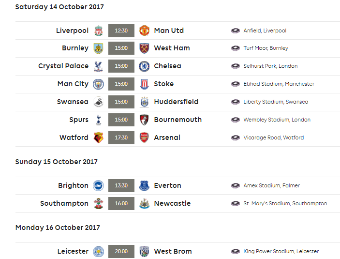Click the Watford club crest
Image resolution: width=340 pixels, height=259 pixels.
tap(99, 137)
